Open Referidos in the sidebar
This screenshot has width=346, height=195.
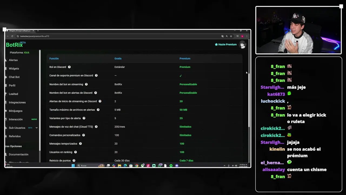coord(15,136)
